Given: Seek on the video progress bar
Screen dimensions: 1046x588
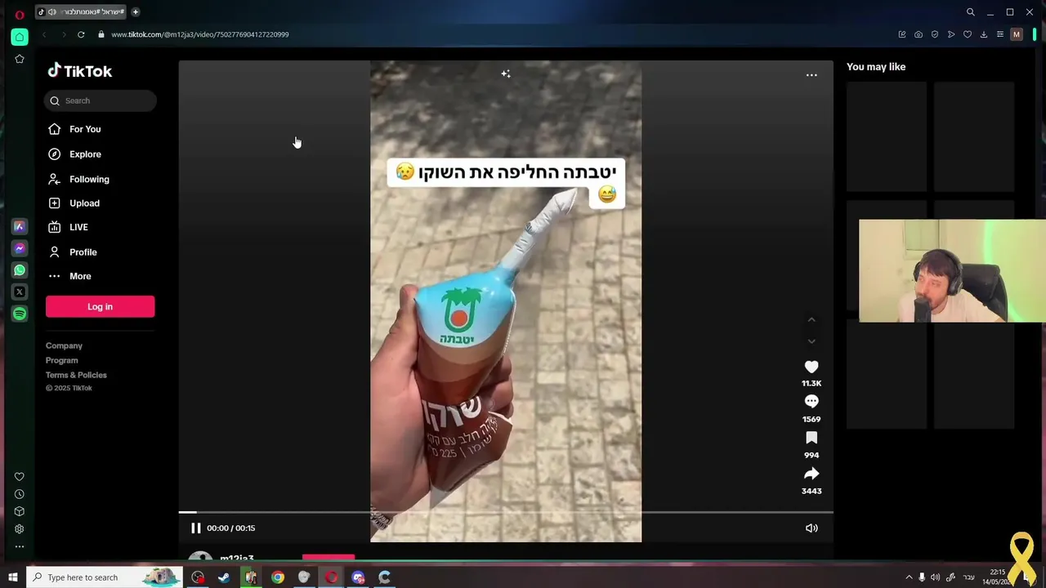Looking at the screenshot, I should tap(506, 512).
